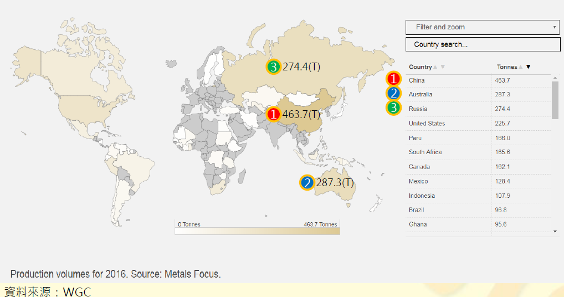The width and height of the screenshot is (564, 297).
Task: Click the Tonnes column header
Action: click(x=507, y=67)
